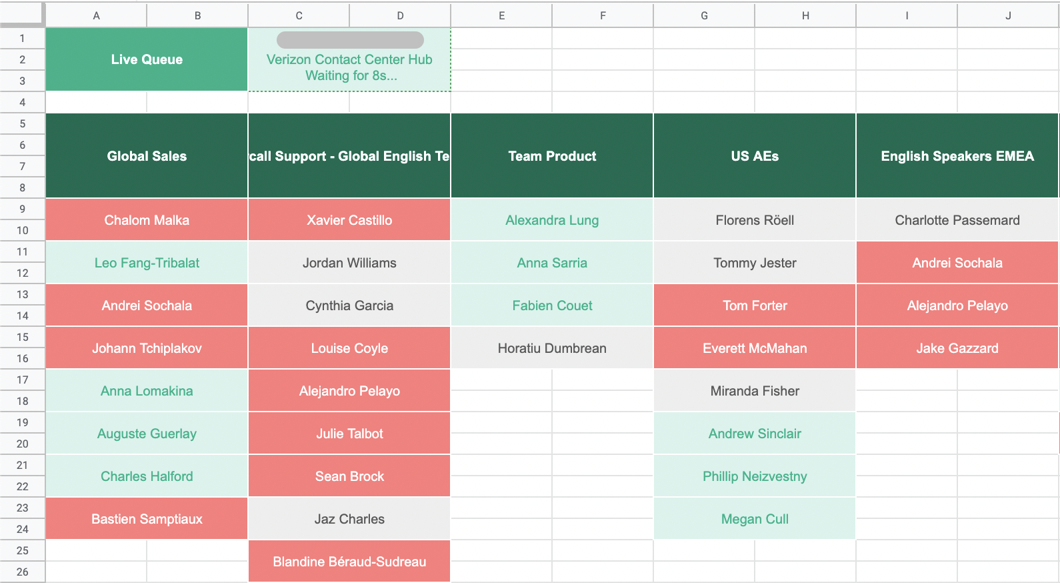Select row 26 header

pos(22,572)
